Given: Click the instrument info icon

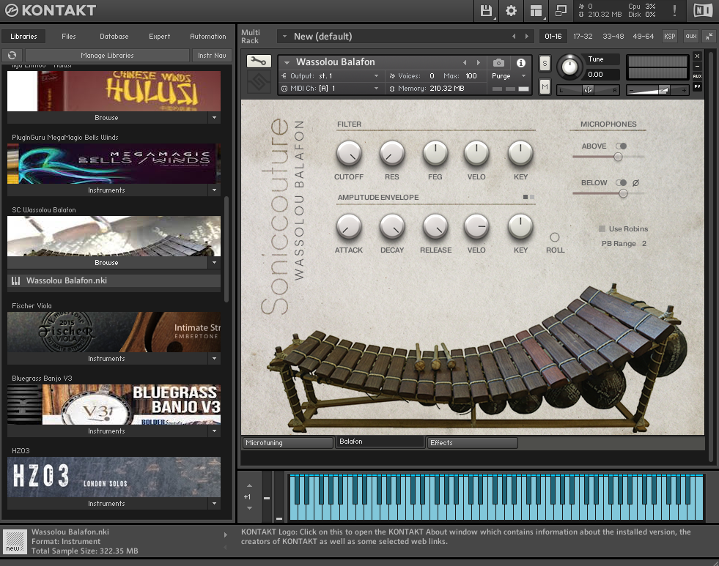Looking at the screenshot, I should (x=521, y=63).
